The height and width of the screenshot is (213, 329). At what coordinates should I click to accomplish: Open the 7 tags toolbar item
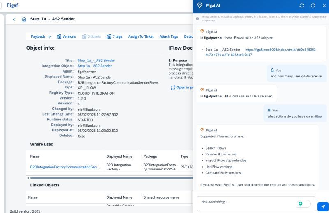pos(115,36)
